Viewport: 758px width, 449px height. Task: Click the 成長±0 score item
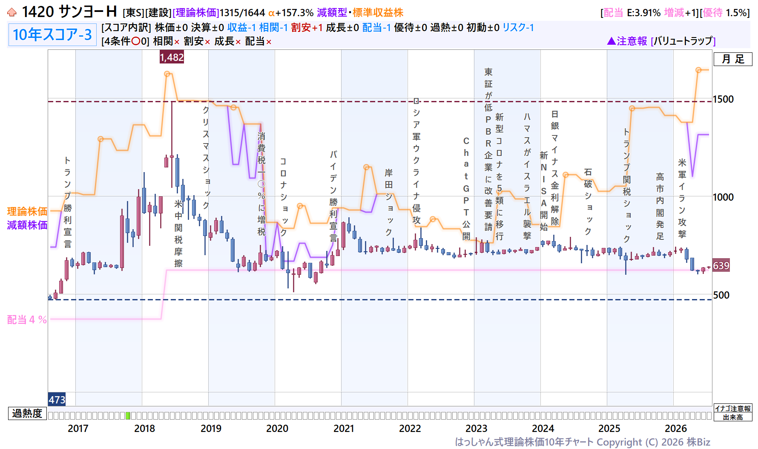(342, 28)
